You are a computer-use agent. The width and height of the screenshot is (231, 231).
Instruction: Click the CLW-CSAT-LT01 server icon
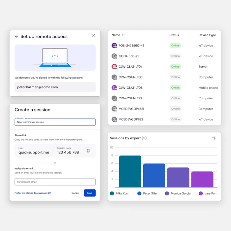(x=114, y=67)
